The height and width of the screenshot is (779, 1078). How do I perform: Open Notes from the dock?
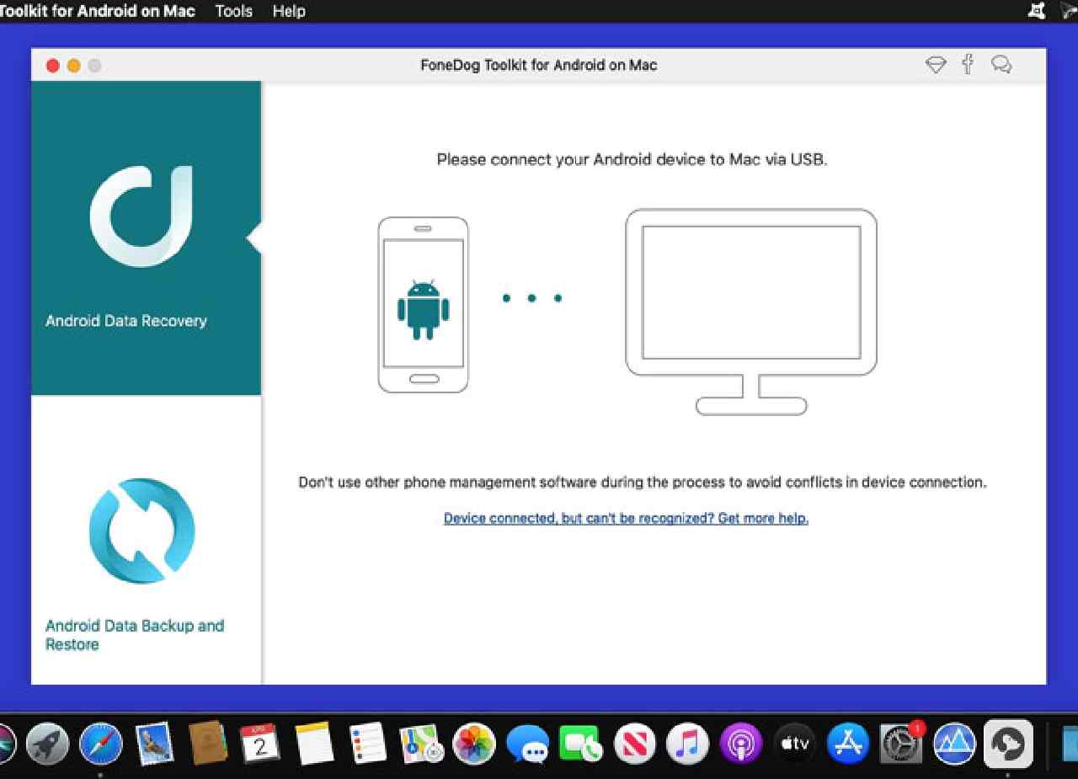(314, 744)
